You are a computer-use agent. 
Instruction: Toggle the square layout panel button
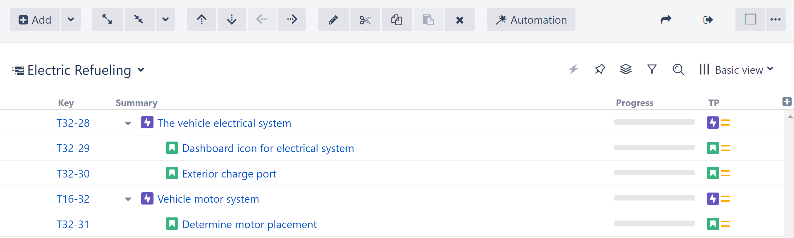click(x=750, y=20)
